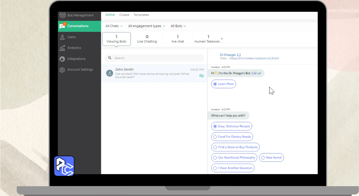Click the 04:22 PM timestamp

[x=197, y=69]
